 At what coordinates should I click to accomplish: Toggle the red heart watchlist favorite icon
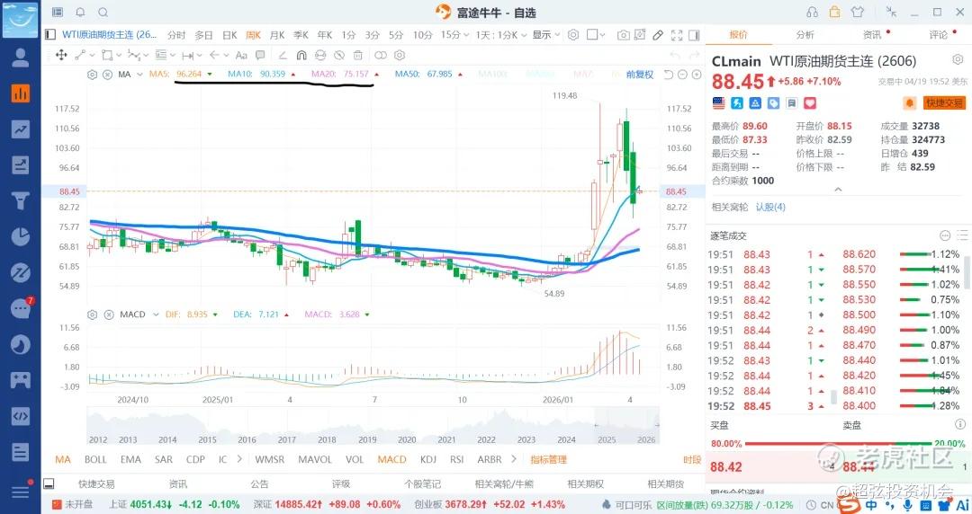click(x=810, y=102)
